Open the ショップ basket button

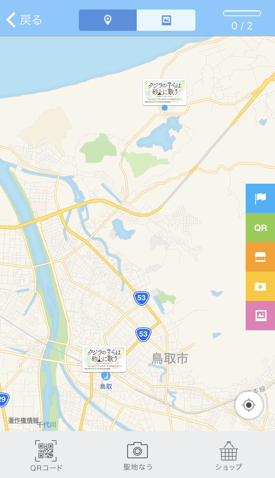228,456
